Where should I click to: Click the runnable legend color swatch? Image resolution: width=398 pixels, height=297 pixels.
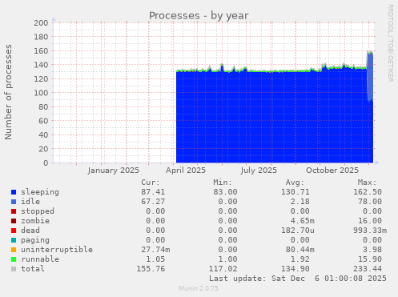point(14,259)
